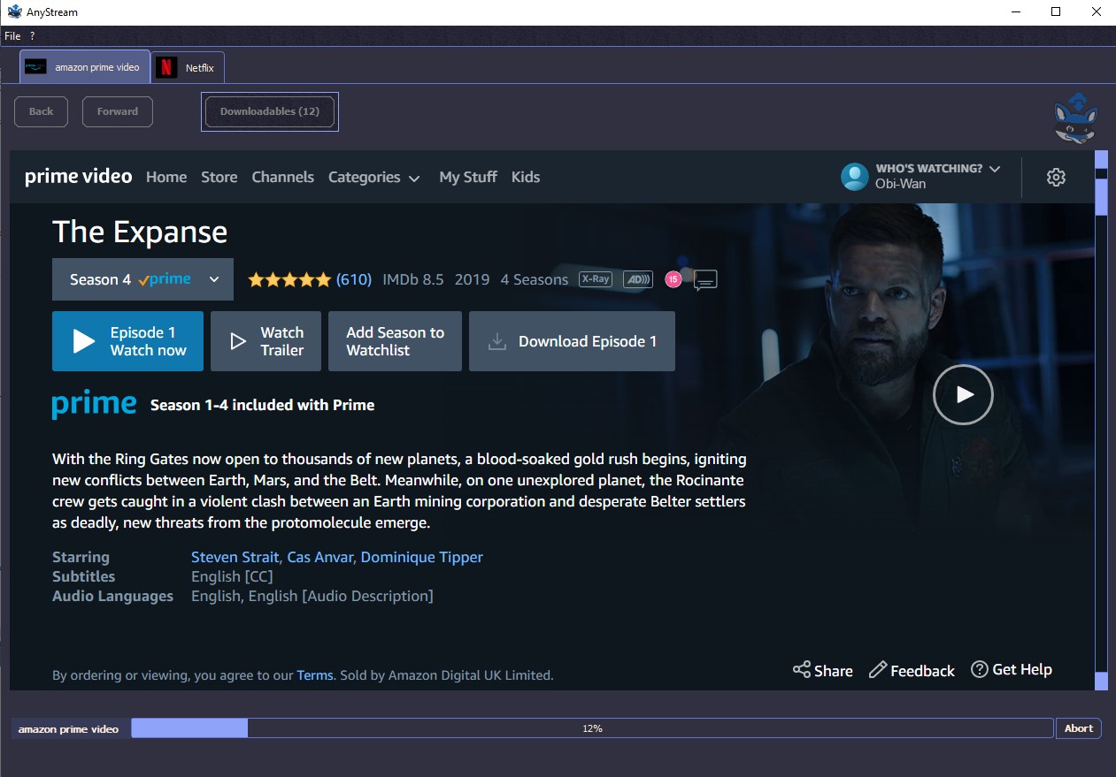Click Watch Trailer button
1116x777 pixels.
click(266, 341)
